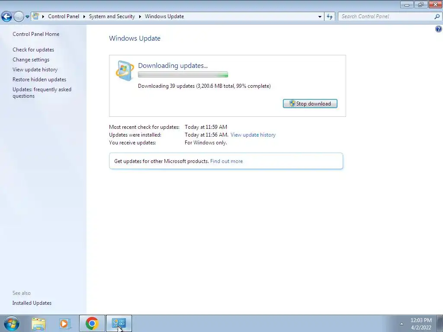Image resolution: width=443 pixels, height=332 pixels.
Task: Click the Back navigation arrow
Action: coord(6,17)
